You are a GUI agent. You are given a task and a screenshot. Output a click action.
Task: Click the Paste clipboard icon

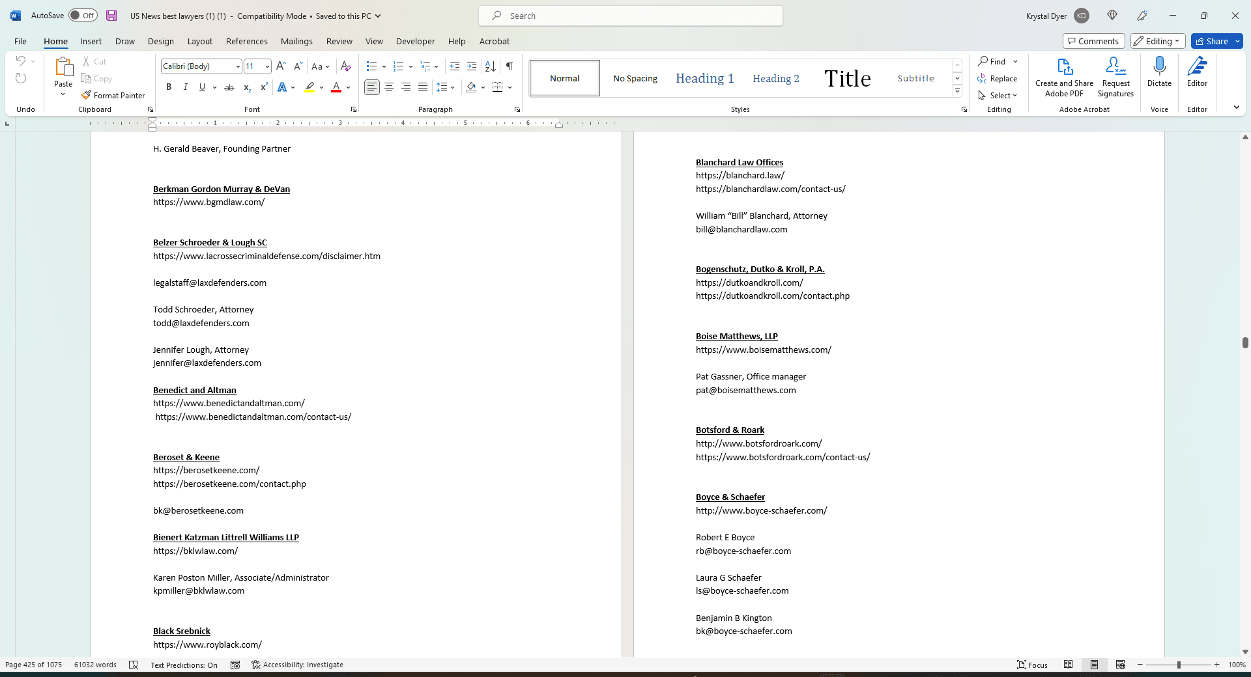pyautogui.click(x=63, y=67)
